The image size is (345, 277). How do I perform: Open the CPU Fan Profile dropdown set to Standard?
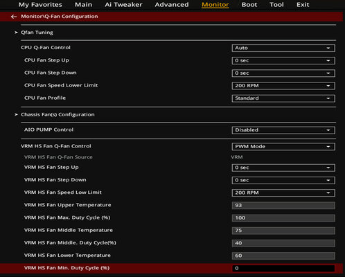click(283, 98)
